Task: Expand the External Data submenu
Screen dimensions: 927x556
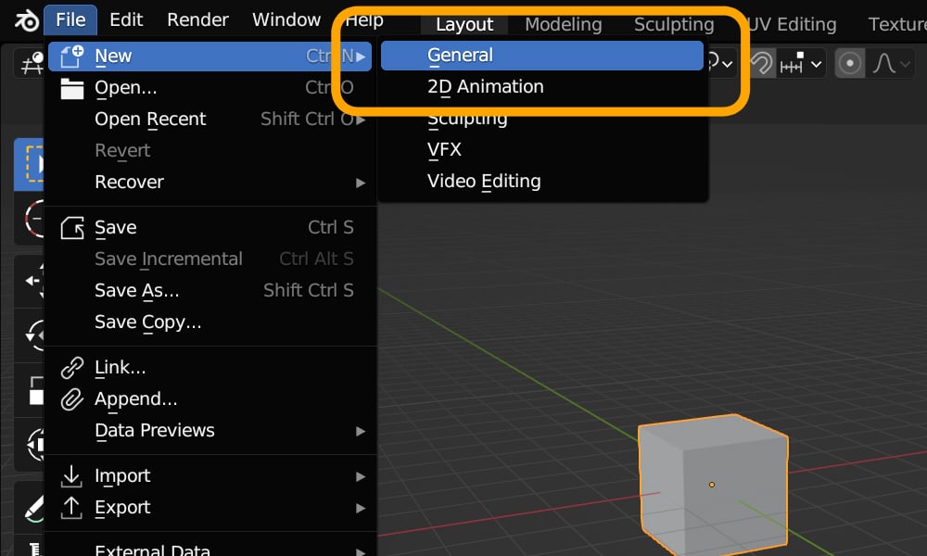Action: coord(210,550)
